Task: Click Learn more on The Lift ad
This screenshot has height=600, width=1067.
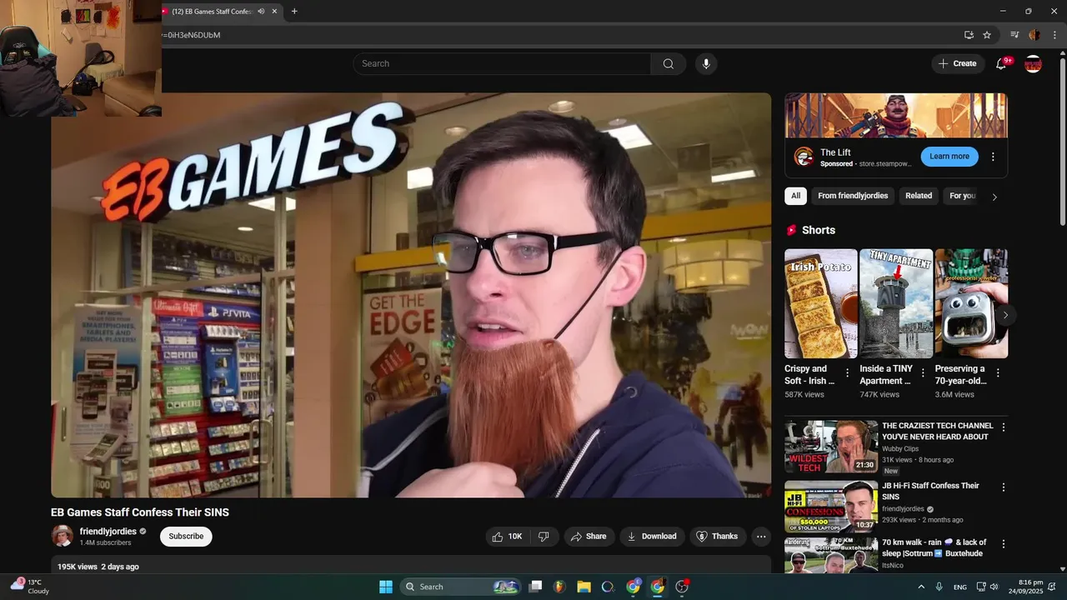Action: pos(949,157)
